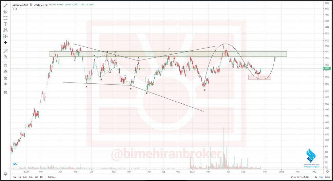Toggle log scale on price axis

(321, 177)
